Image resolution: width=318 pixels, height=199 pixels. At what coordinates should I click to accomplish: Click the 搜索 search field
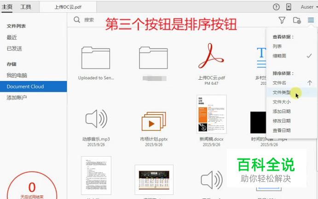pos(89,20)
